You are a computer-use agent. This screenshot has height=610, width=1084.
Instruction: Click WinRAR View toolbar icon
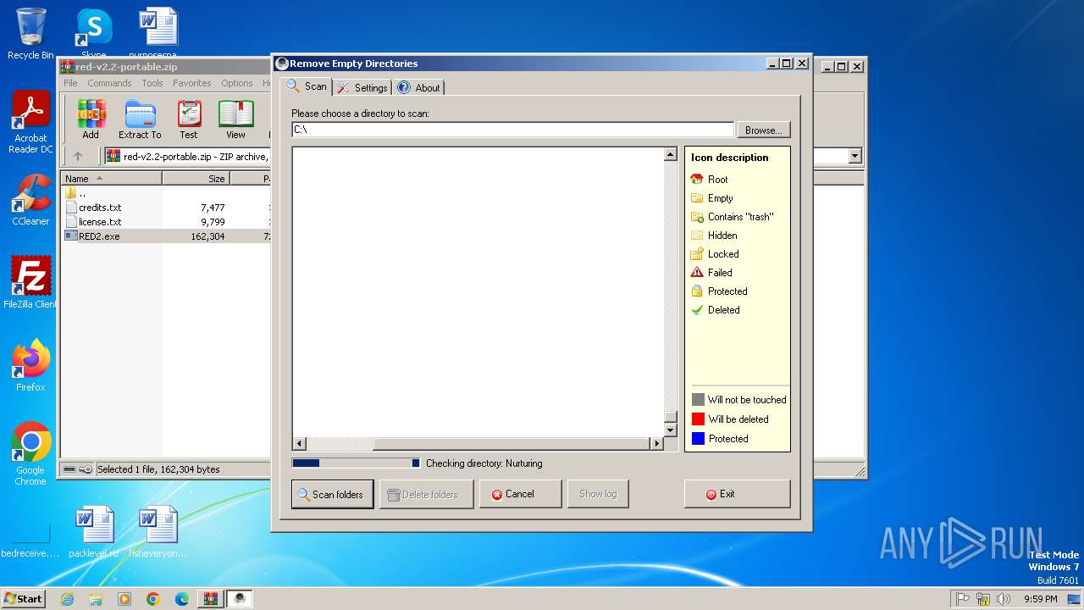[235, 119]
